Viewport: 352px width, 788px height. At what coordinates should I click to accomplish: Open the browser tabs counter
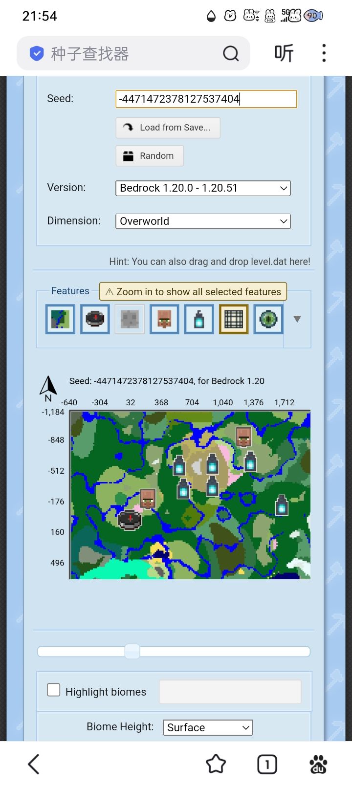267,764
